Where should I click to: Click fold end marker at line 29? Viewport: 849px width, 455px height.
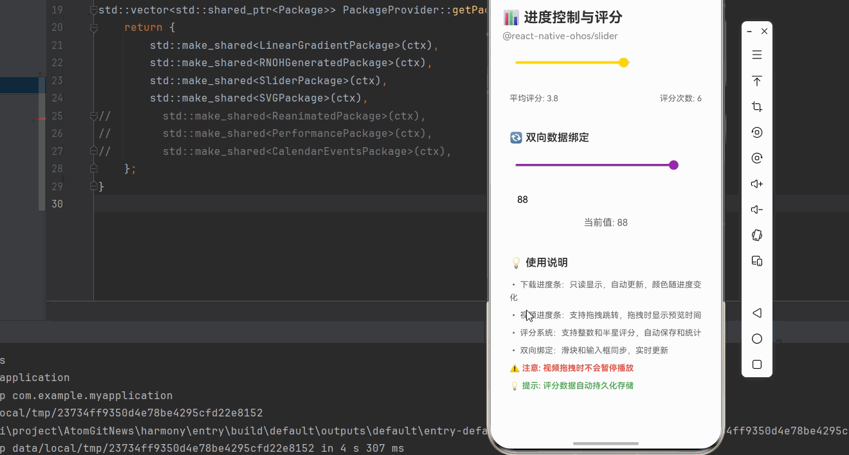(94, 186)
